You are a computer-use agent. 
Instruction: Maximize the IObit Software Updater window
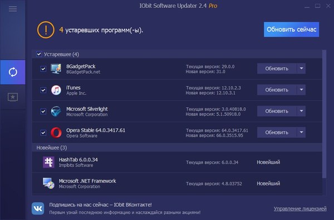pos(318,6)
